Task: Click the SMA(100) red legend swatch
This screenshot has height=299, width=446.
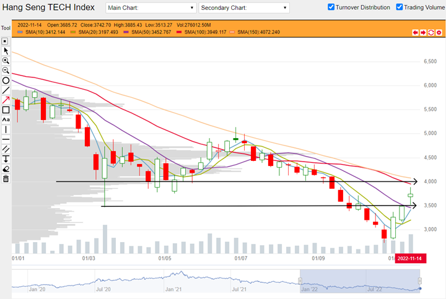Action: (179, 32)
